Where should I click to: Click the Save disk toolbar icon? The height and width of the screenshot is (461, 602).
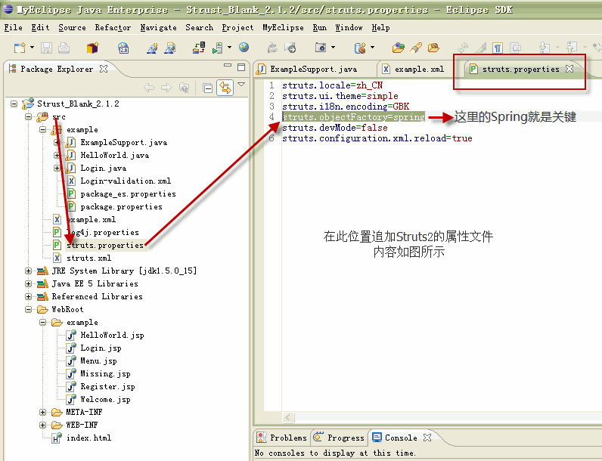click(46, 48)
